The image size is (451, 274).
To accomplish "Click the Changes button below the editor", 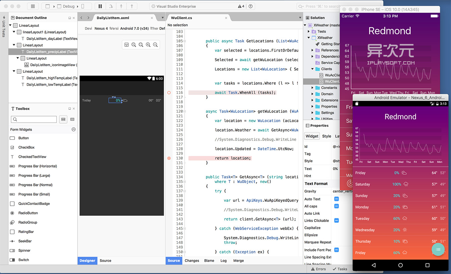I will point(192,260).
